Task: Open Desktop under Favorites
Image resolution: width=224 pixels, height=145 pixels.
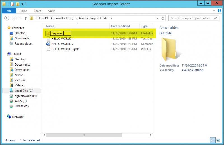Action: coord(20,33)
